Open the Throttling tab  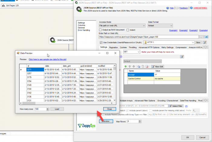[x=133, y=47]
